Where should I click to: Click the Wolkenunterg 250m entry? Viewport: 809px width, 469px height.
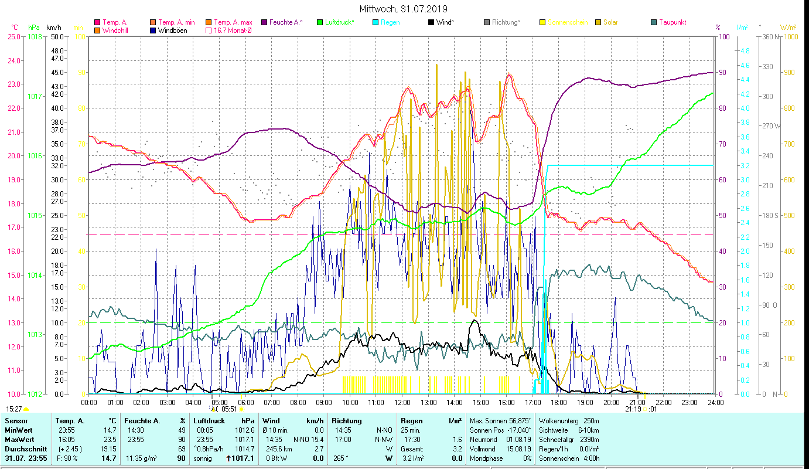coord(569,420)
